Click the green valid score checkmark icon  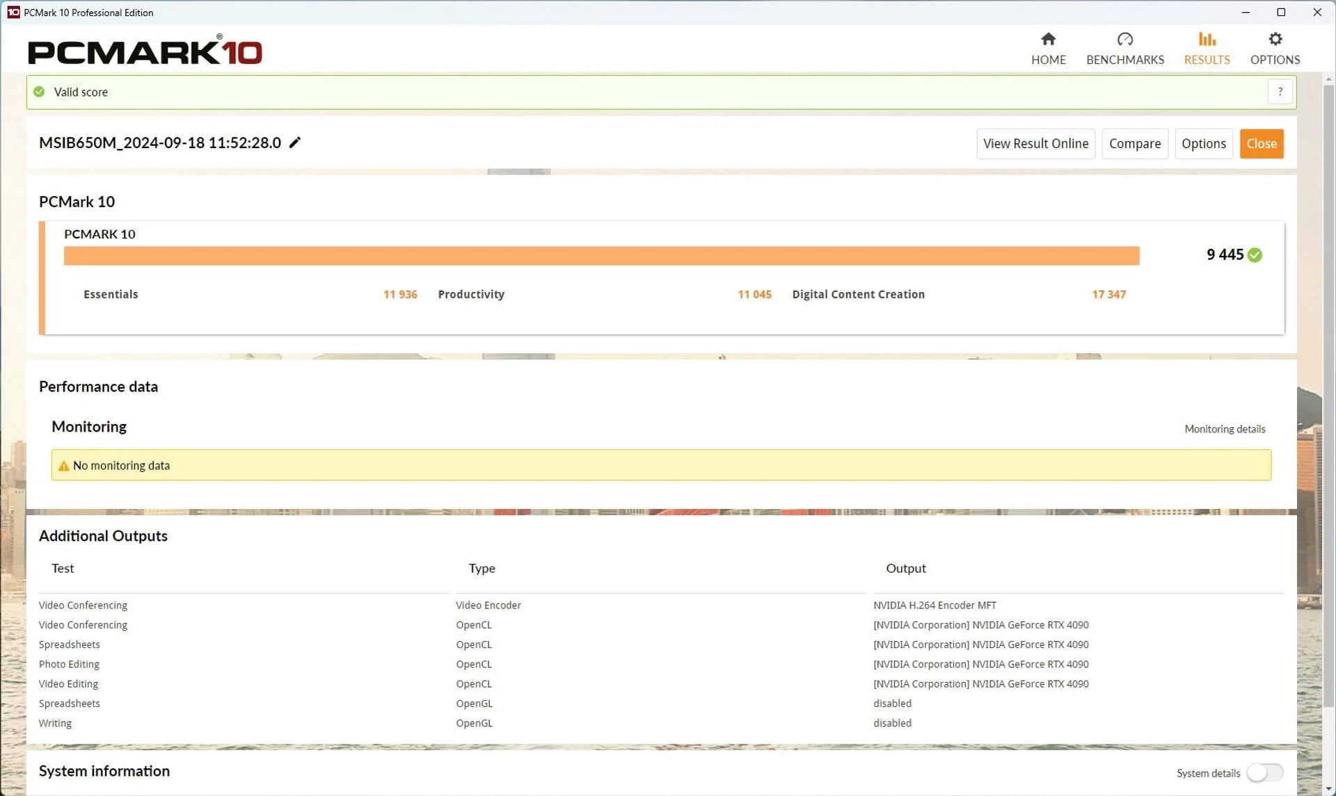[39, 92]
